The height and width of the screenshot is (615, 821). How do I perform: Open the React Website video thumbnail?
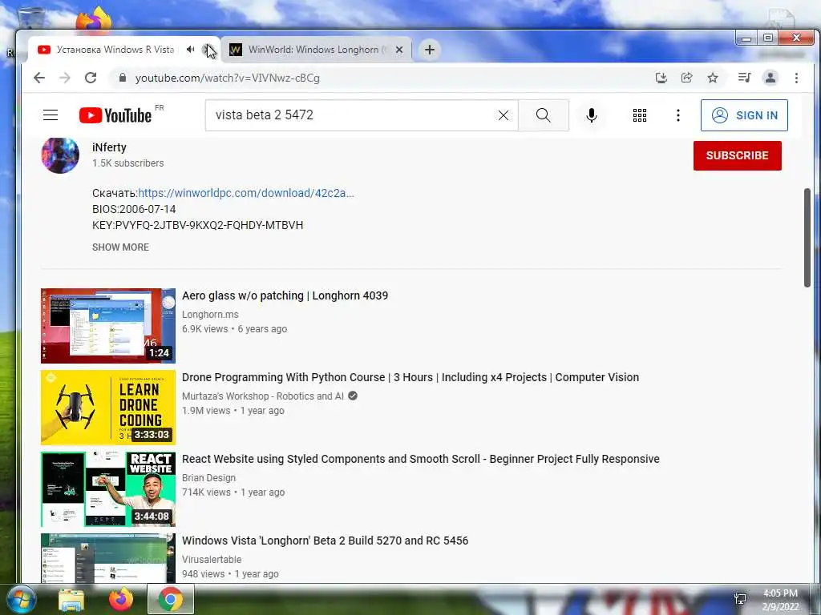pyautogui.click(x=108, y=489)
